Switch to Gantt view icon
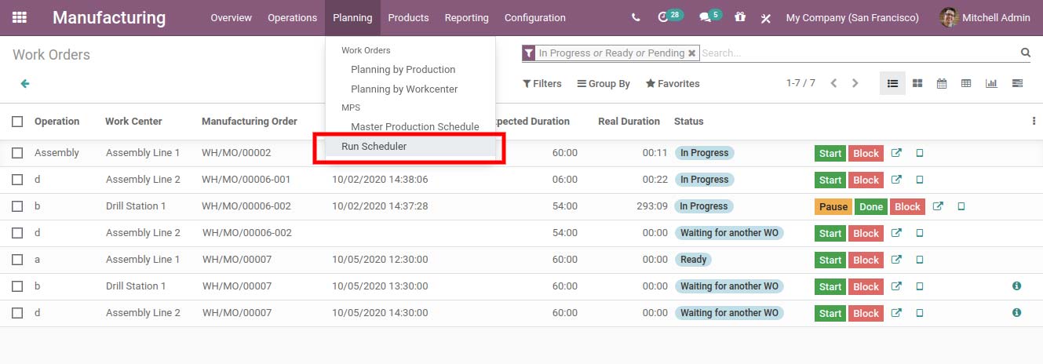Screen dimensions: 1043x364 pyautogui.click(x=1017, y=83)
